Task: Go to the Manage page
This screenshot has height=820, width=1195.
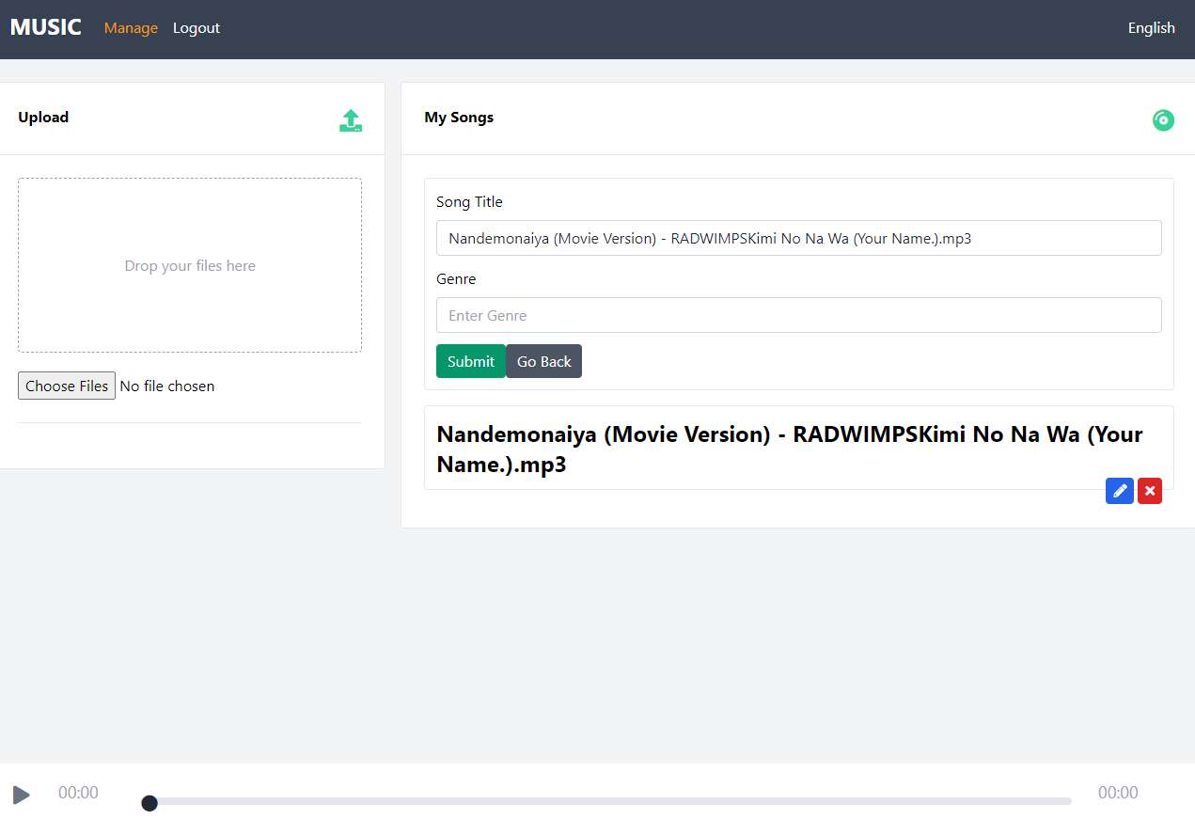Action: [x=131, y=28]
